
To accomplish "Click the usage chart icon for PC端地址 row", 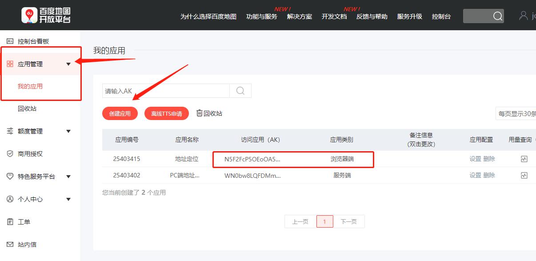I will click(x=524, y=175).
